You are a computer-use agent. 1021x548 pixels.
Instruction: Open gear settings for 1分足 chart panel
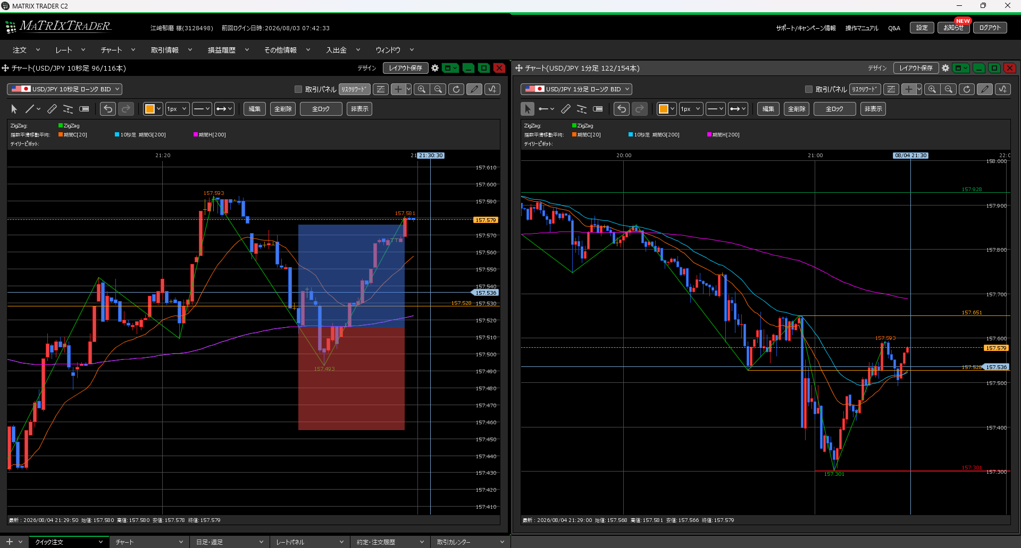pos(945,68)
